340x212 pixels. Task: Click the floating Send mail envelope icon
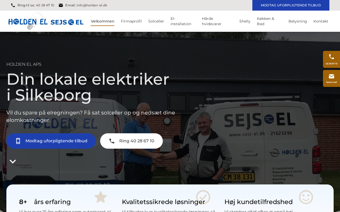[x=331, y=76]
